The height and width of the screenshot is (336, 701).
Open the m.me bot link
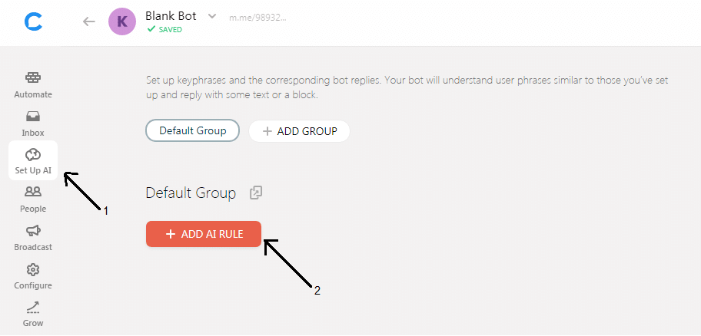tap(257, 17)
